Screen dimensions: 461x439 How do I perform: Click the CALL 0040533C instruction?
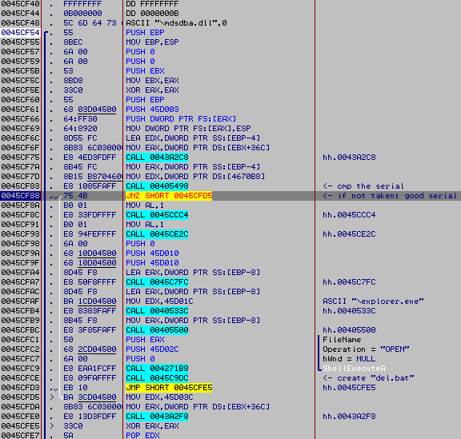click(157, 311)
